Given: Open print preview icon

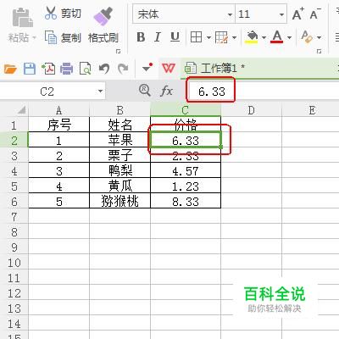Looking at the screenshot, I should click(x=85, y=69).
